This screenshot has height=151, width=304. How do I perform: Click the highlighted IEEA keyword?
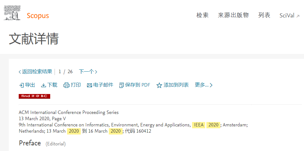pos(199,125)
